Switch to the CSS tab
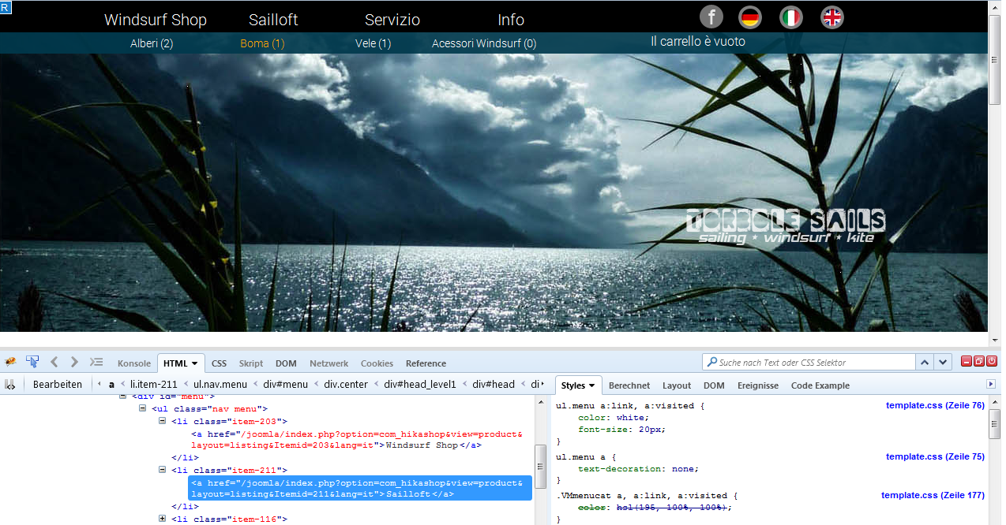 (219, 363)
